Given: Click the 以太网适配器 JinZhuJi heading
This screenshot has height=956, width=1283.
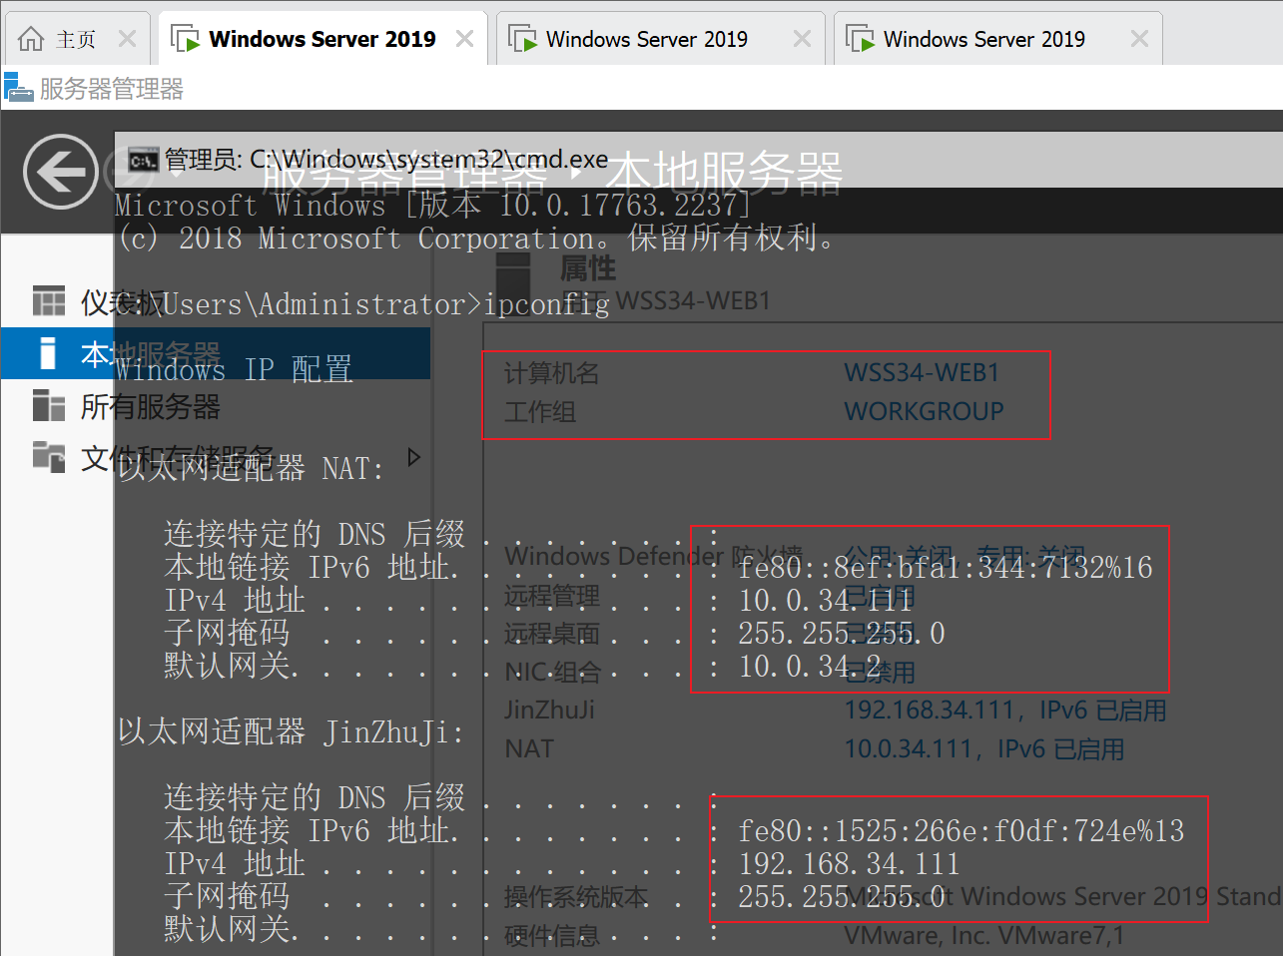Looking at the screenshot, I should [x=291, y=731].
